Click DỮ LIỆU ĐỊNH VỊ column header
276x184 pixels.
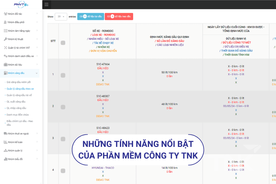click(x=236, y=39)
